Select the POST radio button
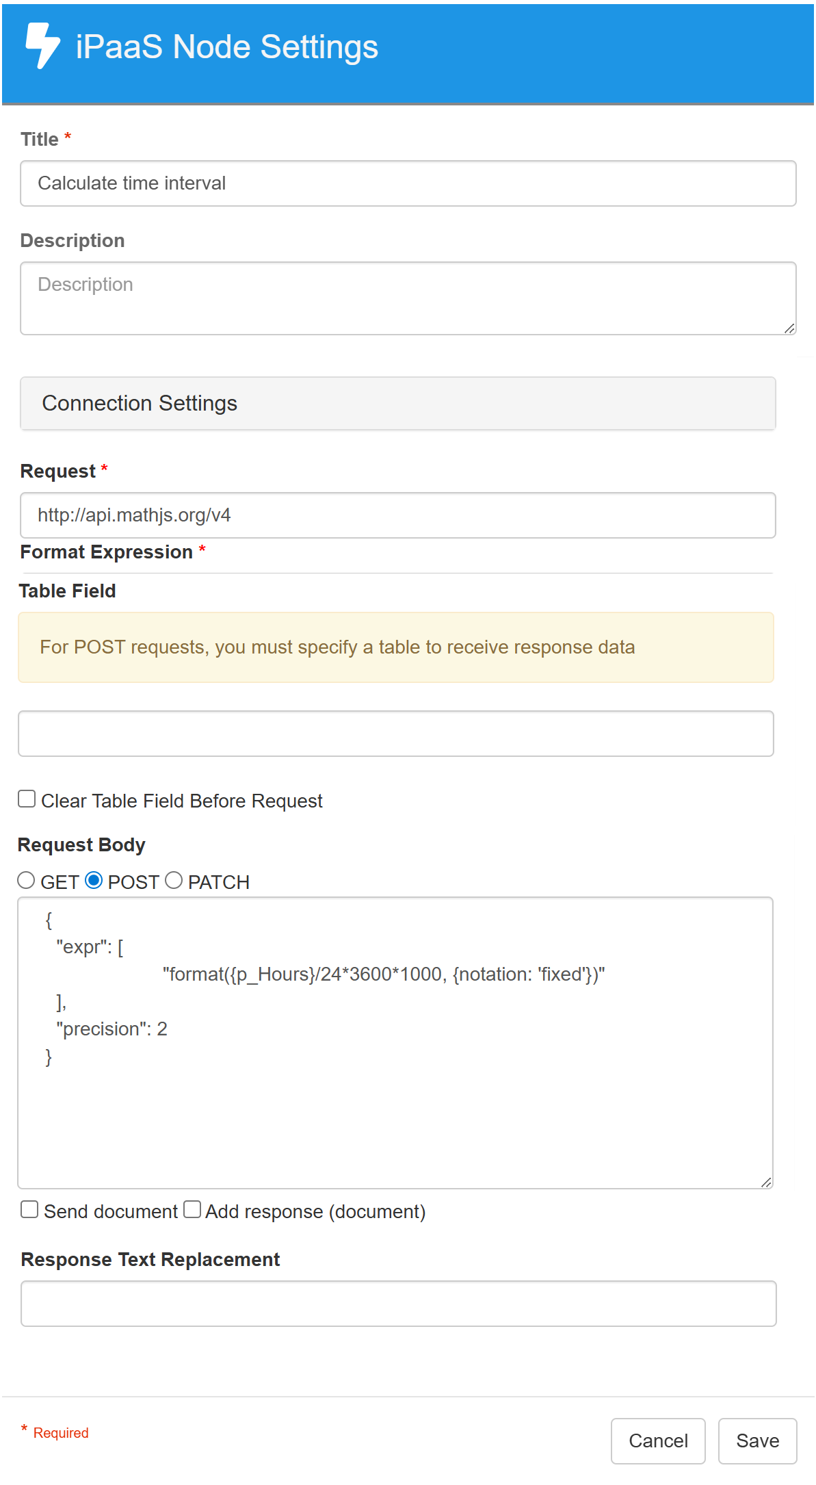This screenshot has width=816, height=1485. pyautogui.click(x=94, y=881)
